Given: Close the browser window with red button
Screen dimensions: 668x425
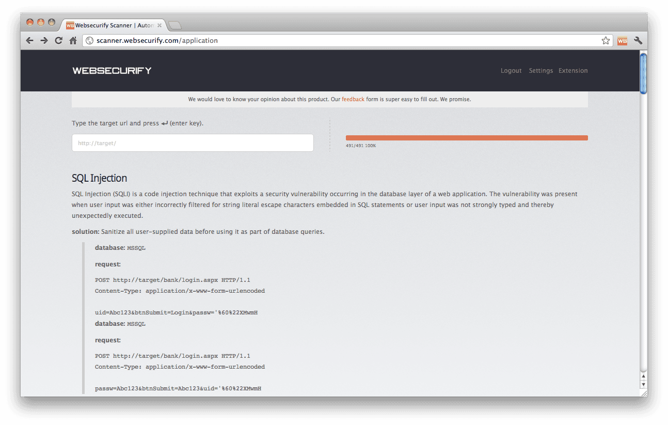Looking at the screenshot, I should click(x=30, y=22).
